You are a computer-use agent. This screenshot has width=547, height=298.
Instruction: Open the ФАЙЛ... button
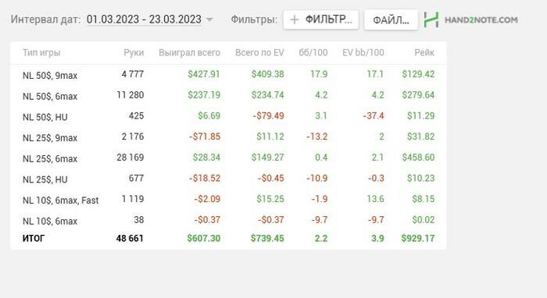click(x=391, y=20)
